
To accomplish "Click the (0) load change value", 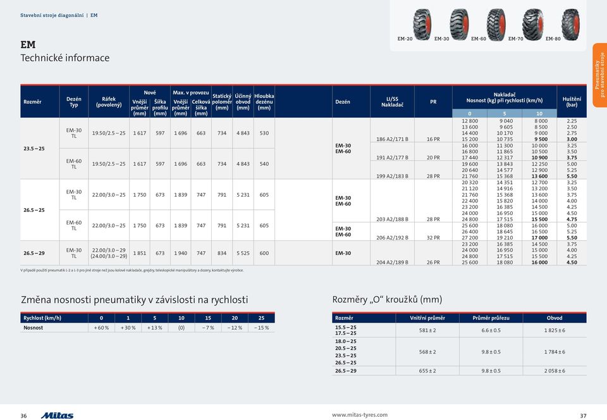I will (x=181, y=328).
